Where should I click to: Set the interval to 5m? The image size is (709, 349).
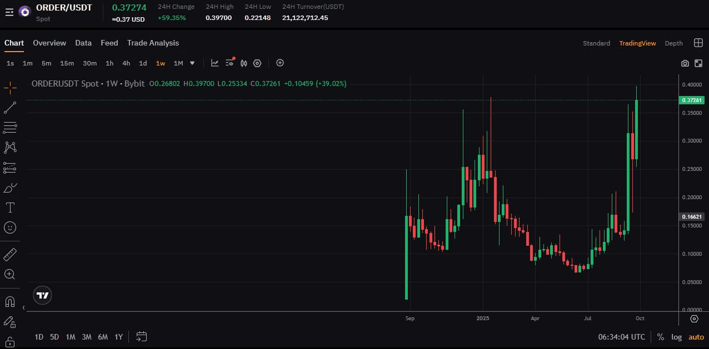coord(46,63)
